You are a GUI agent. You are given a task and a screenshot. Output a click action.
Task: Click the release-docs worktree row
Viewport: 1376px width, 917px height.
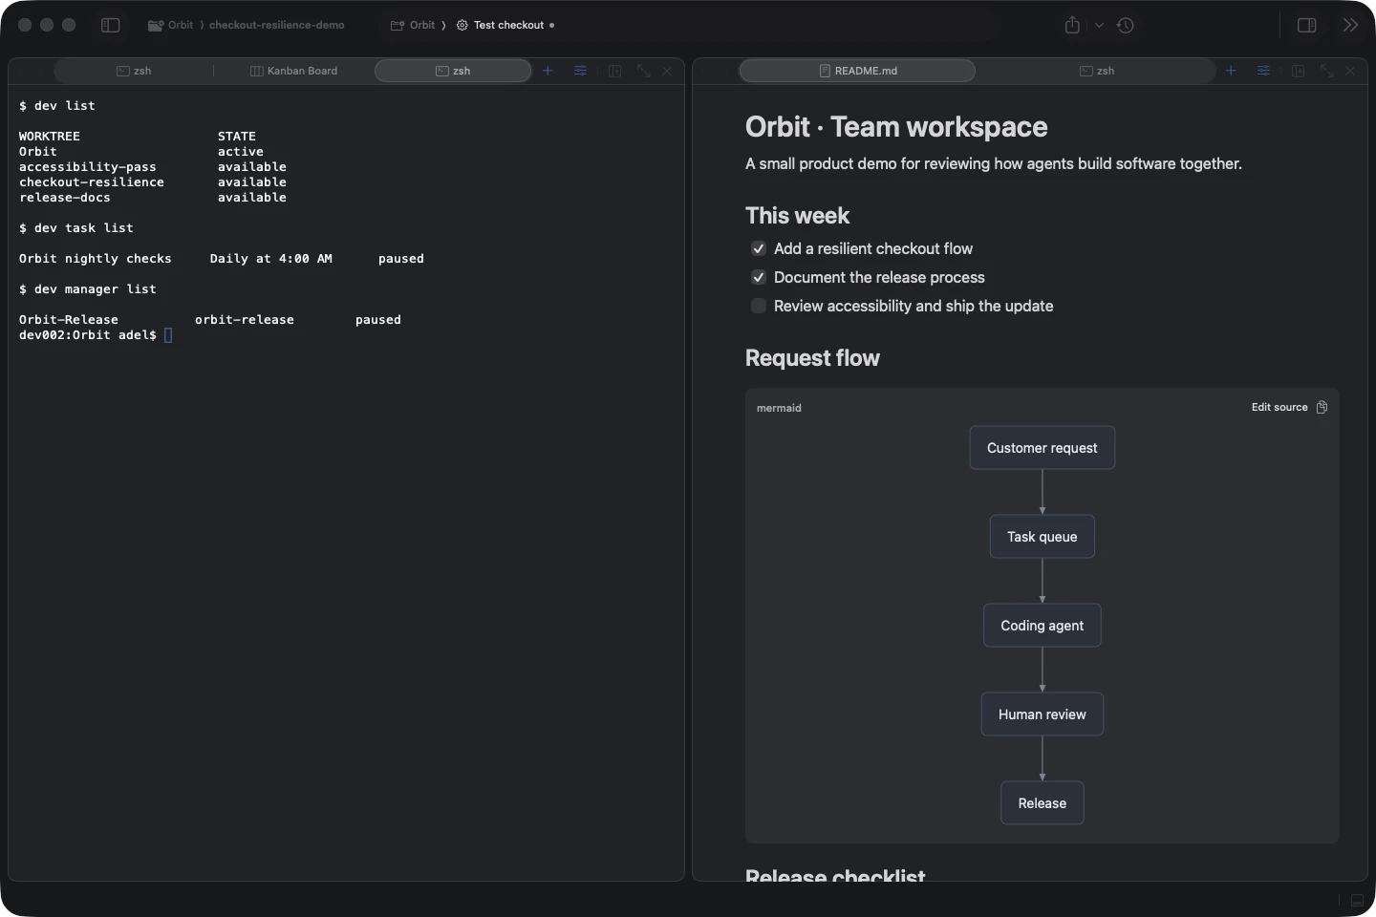click(x=153, y=198)
